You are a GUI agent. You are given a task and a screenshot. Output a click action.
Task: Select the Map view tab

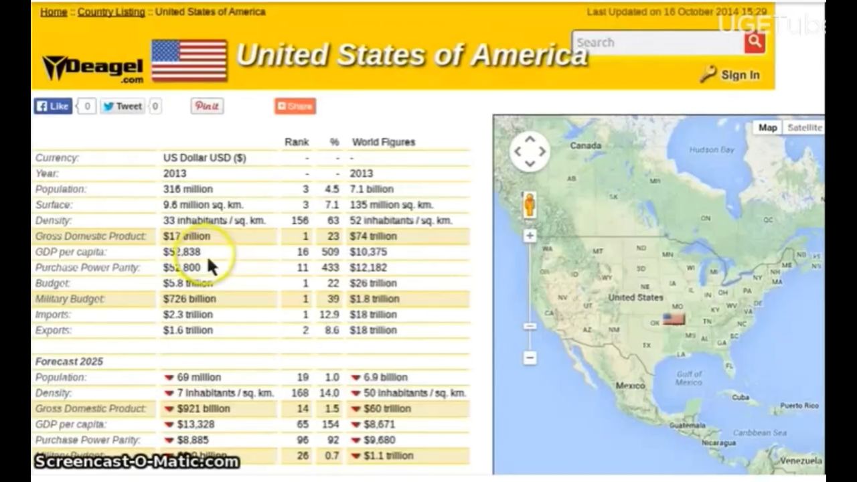click(x=767, y=127)
